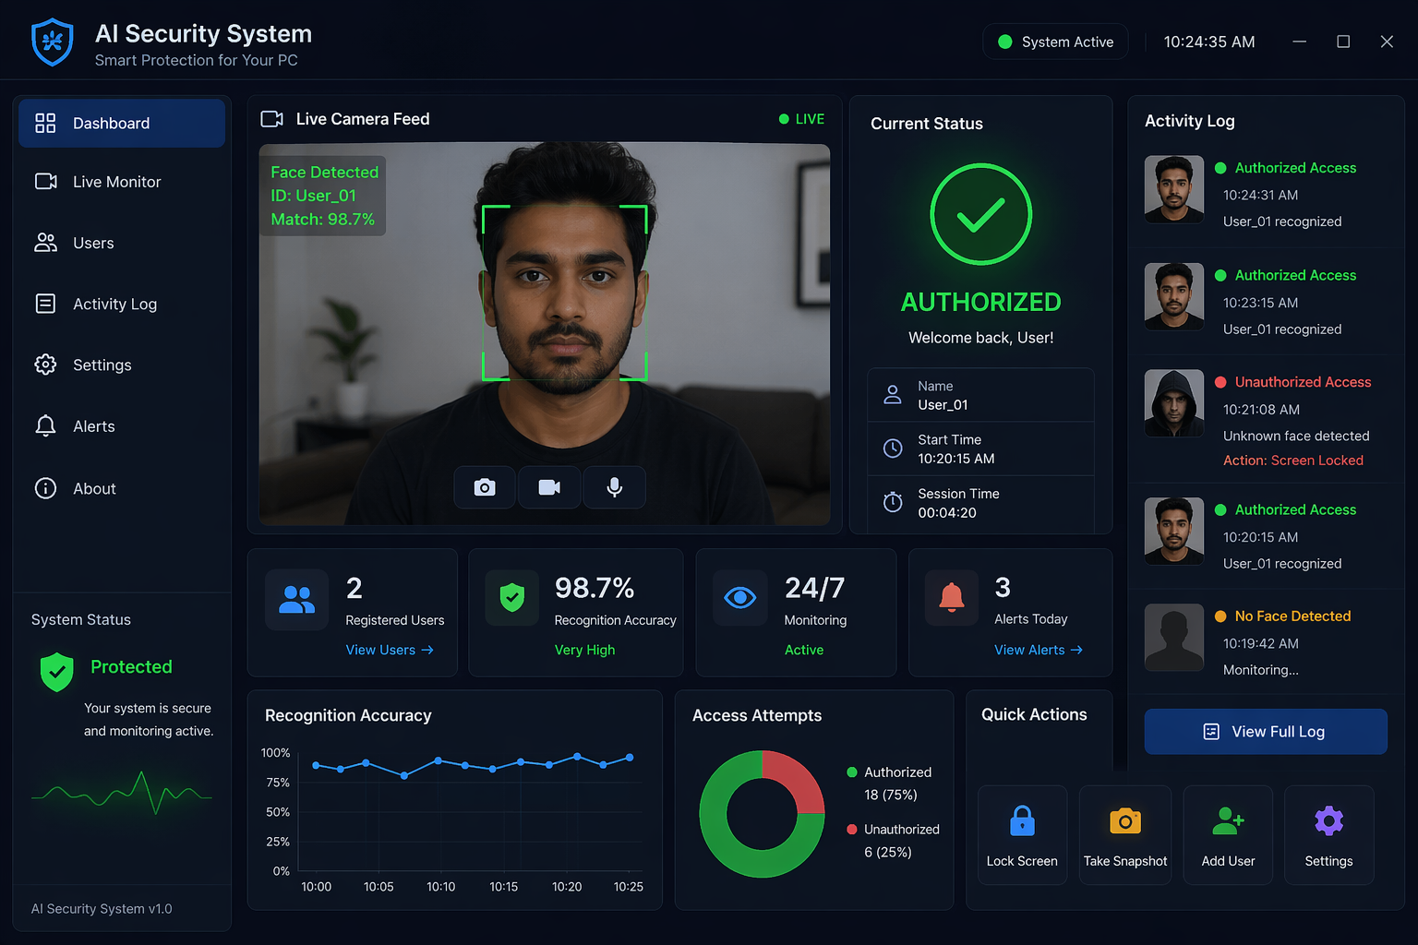The width and height of the screenshot is (1418, 945).
Task: Click the Users people icon in sidebar
Action: (x=45, y=242)
